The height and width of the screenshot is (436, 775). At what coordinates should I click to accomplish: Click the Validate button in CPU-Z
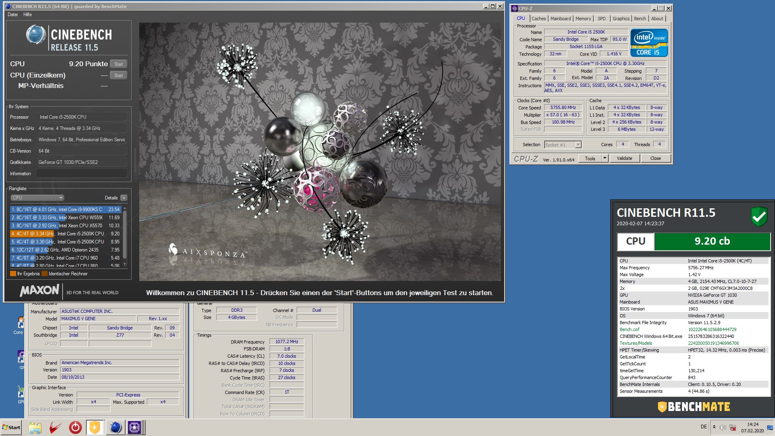[x=624, y=158]
